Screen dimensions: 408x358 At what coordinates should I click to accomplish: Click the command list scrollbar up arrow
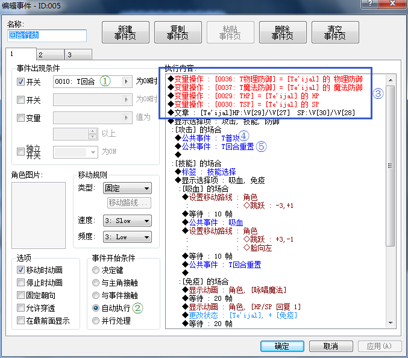click(x=391, y=80)
